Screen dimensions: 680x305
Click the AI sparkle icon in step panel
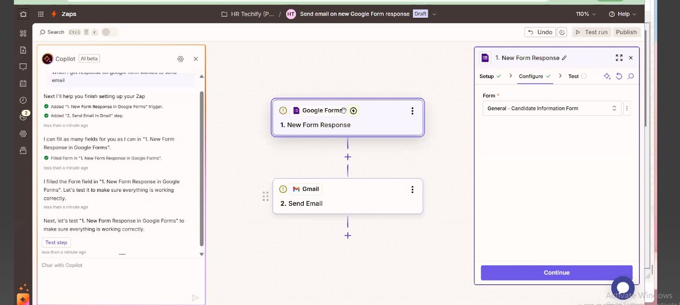point(607,76)
